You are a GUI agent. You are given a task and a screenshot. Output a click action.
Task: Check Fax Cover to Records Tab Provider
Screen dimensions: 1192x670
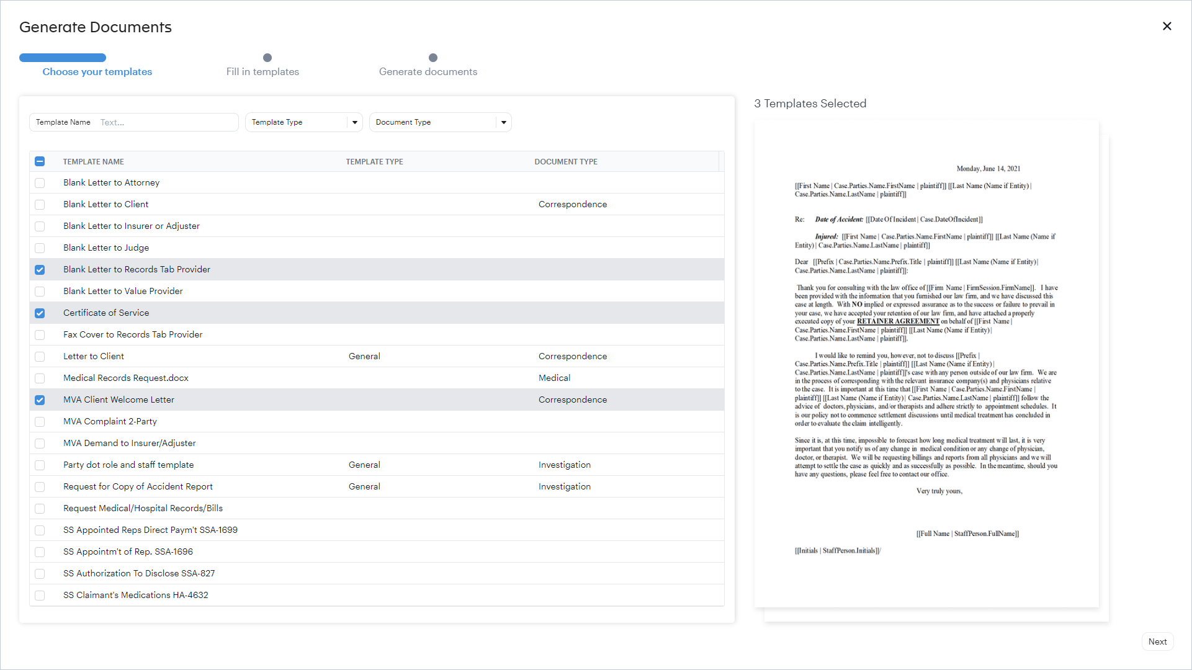coord(40,335)
